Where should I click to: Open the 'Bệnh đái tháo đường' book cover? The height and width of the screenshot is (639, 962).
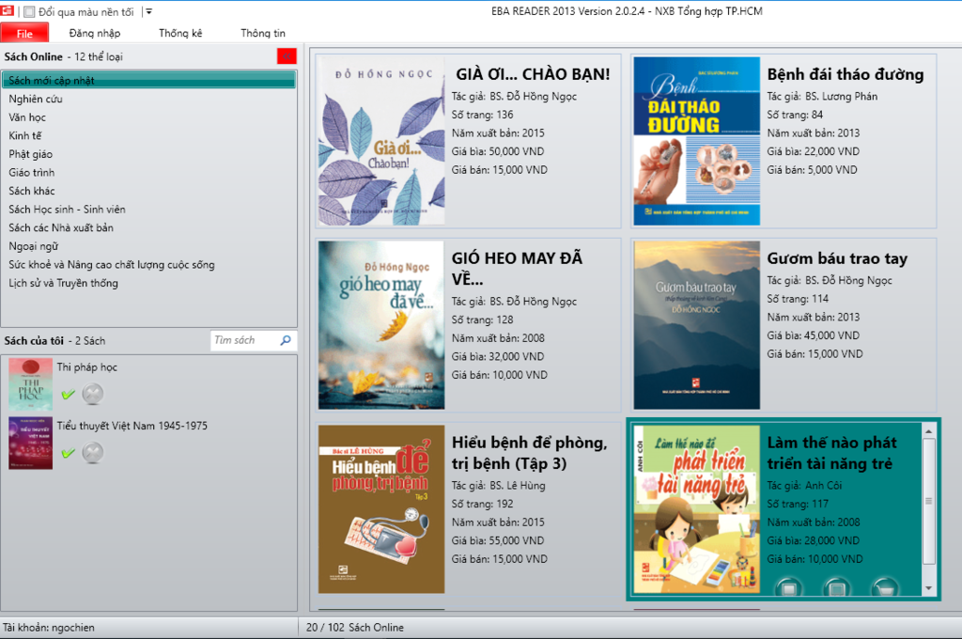(697, 141)
